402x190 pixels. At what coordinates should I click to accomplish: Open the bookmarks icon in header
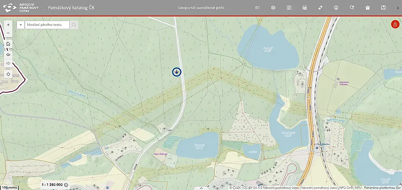(x=383, y=8)
